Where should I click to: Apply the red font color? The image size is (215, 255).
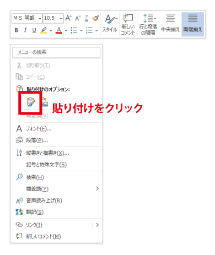click(59, 30)
